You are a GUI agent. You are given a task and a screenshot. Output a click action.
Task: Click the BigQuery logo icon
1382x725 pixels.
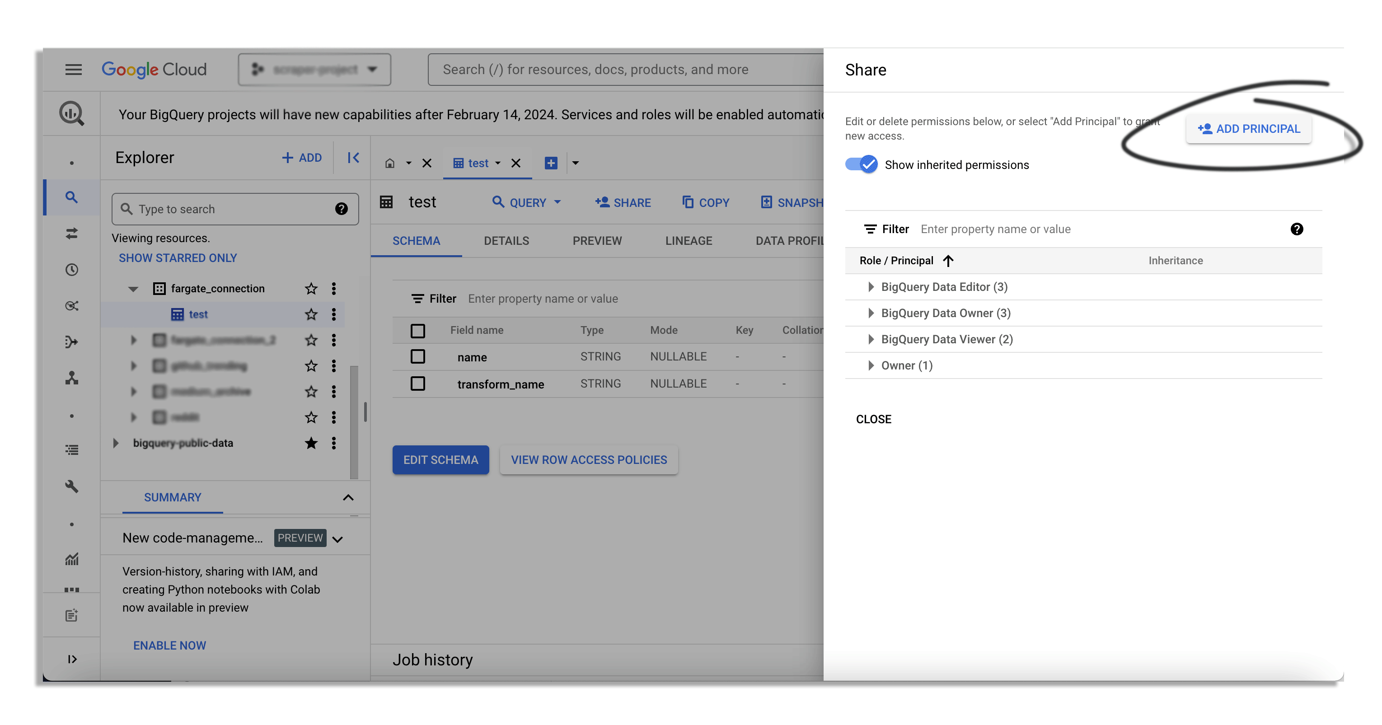click(x=71, y=114)
